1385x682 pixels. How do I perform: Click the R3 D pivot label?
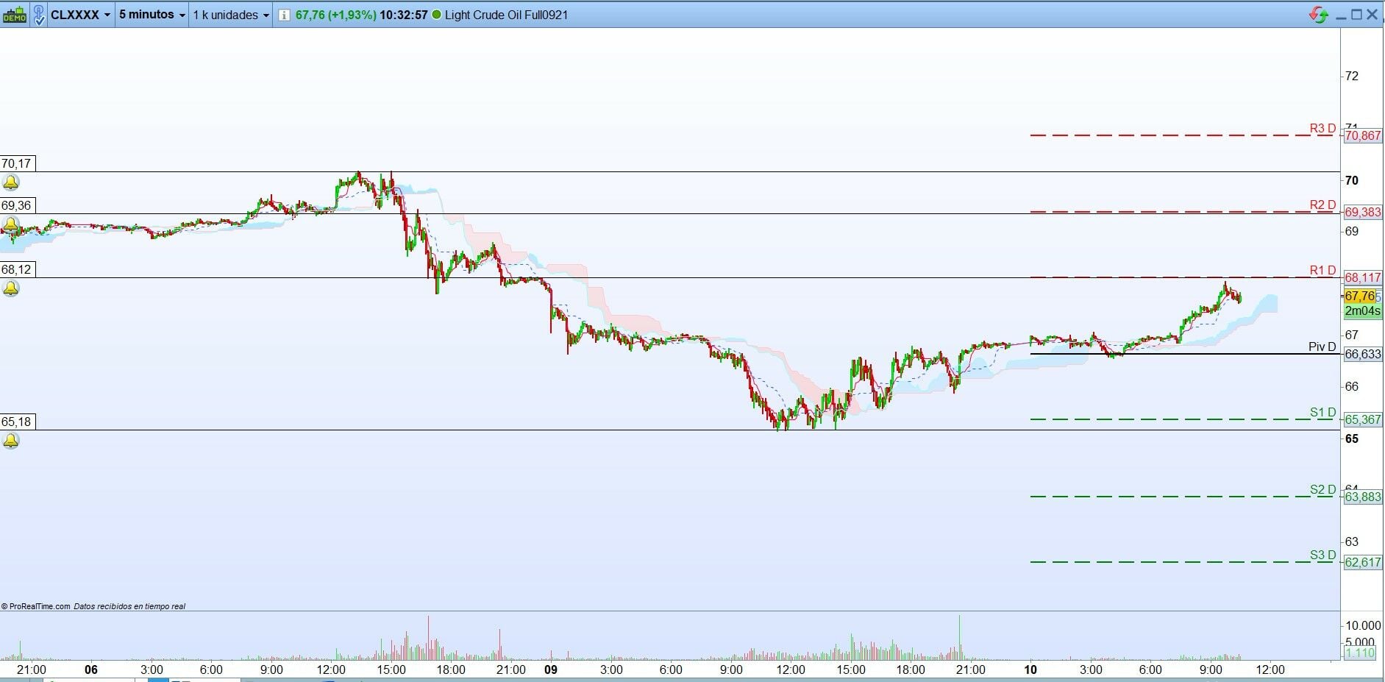pyautogui.click(x=1322, y=129)
